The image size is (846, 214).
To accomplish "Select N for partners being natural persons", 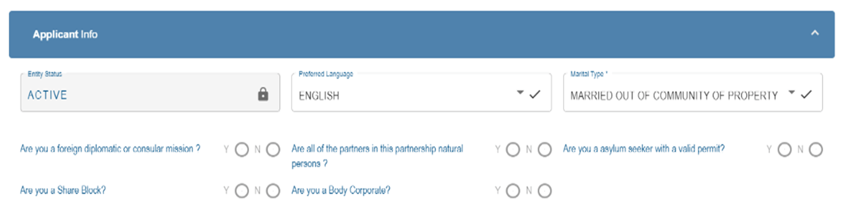I will (544, 149).
